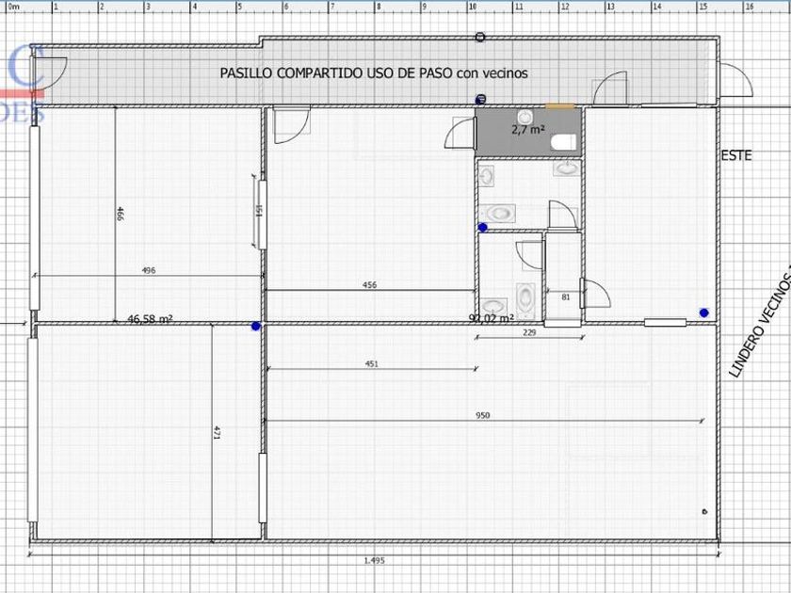Click the 0m origin on the top ruler
Viewport: 791px width, 593px height.
click(x=13, y=6)
